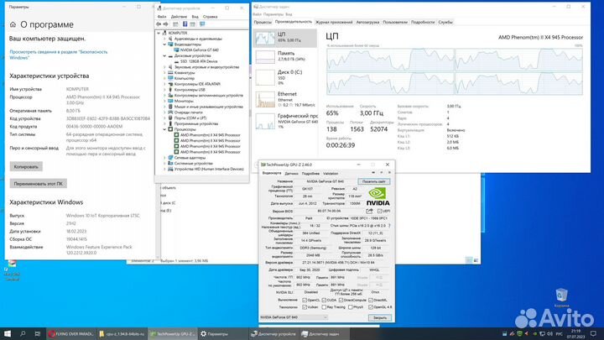
Task: Click the volume icon in the system tray
Action: [549, 334]
